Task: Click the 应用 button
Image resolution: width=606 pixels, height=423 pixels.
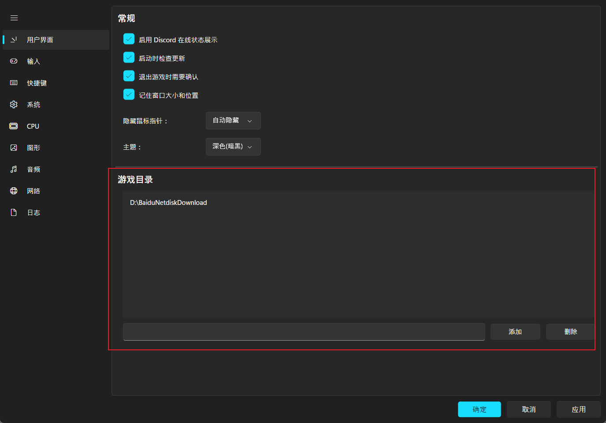Action: click(x=579, y=409)
